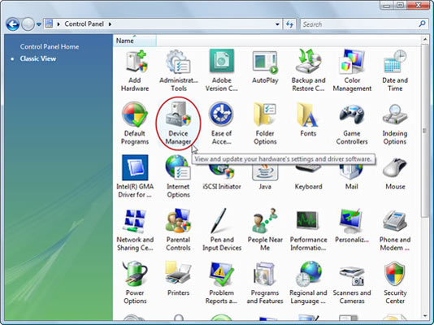The image size is (434, 325).
Task: Click Control Panel in address bar
Action: point(85,24)
